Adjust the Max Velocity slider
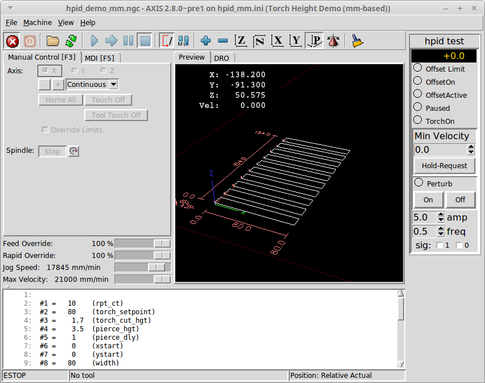Viewport: 485px width, 383px height. tap(142, 280)
